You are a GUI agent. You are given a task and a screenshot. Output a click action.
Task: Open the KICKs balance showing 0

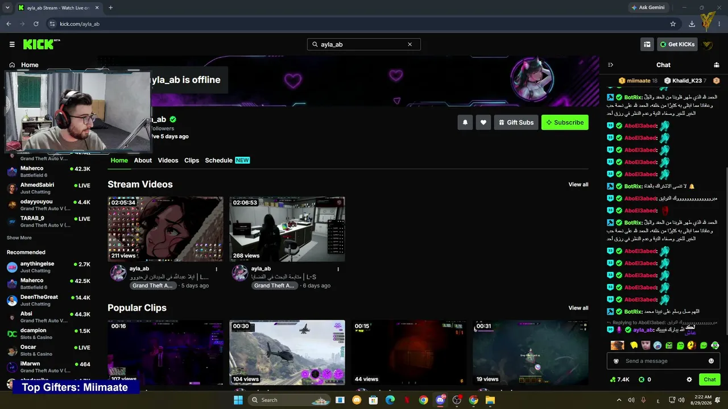pos(645,379)
